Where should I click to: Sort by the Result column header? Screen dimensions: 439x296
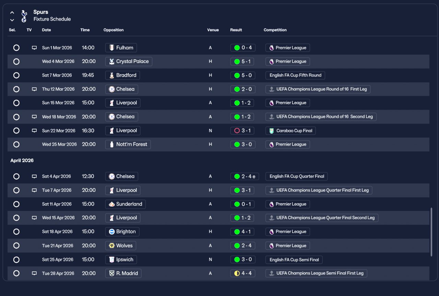pyautogui.click(x=236, y=30)
